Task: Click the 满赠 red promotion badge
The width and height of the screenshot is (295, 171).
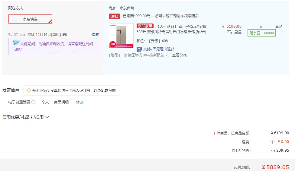Action: click(114, 16)
